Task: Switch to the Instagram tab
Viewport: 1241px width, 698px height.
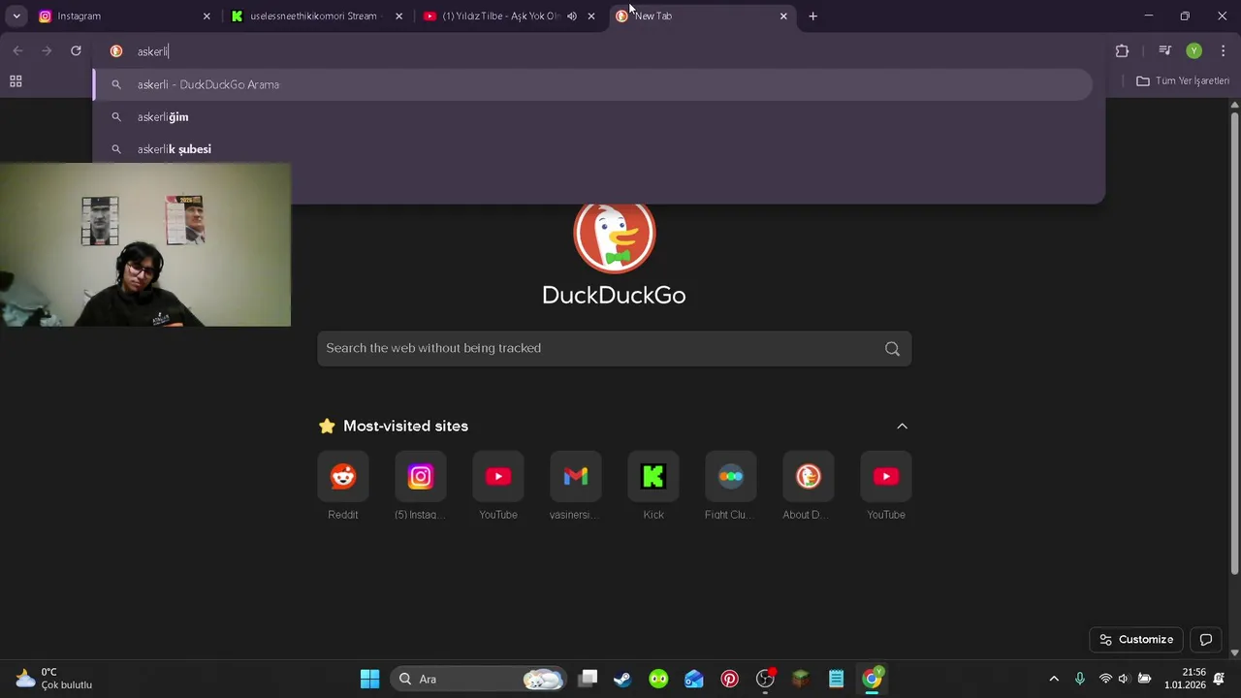Action: click(122, 16)
